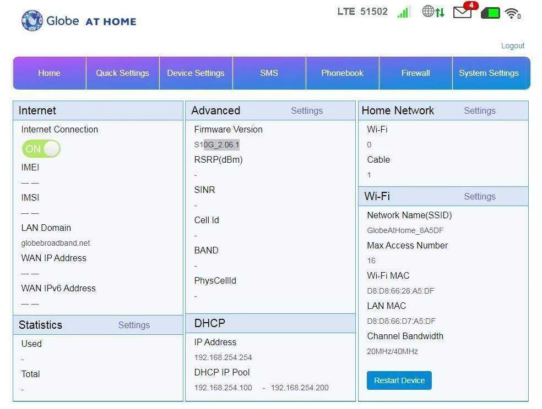
Task: Click the DHCP panel header
Action: (x=270, y=323)
